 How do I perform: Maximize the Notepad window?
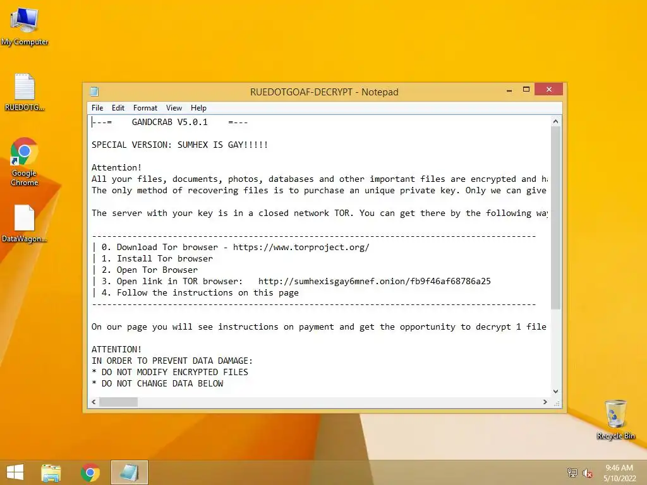(x=526, y=90)
